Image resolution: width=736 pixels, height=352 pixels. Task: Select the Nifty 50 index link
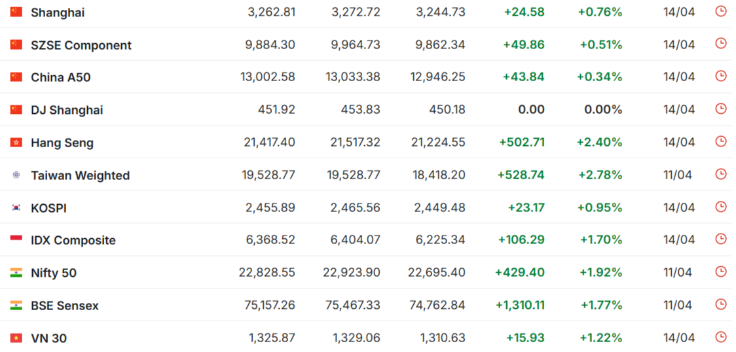coord(54,273)
